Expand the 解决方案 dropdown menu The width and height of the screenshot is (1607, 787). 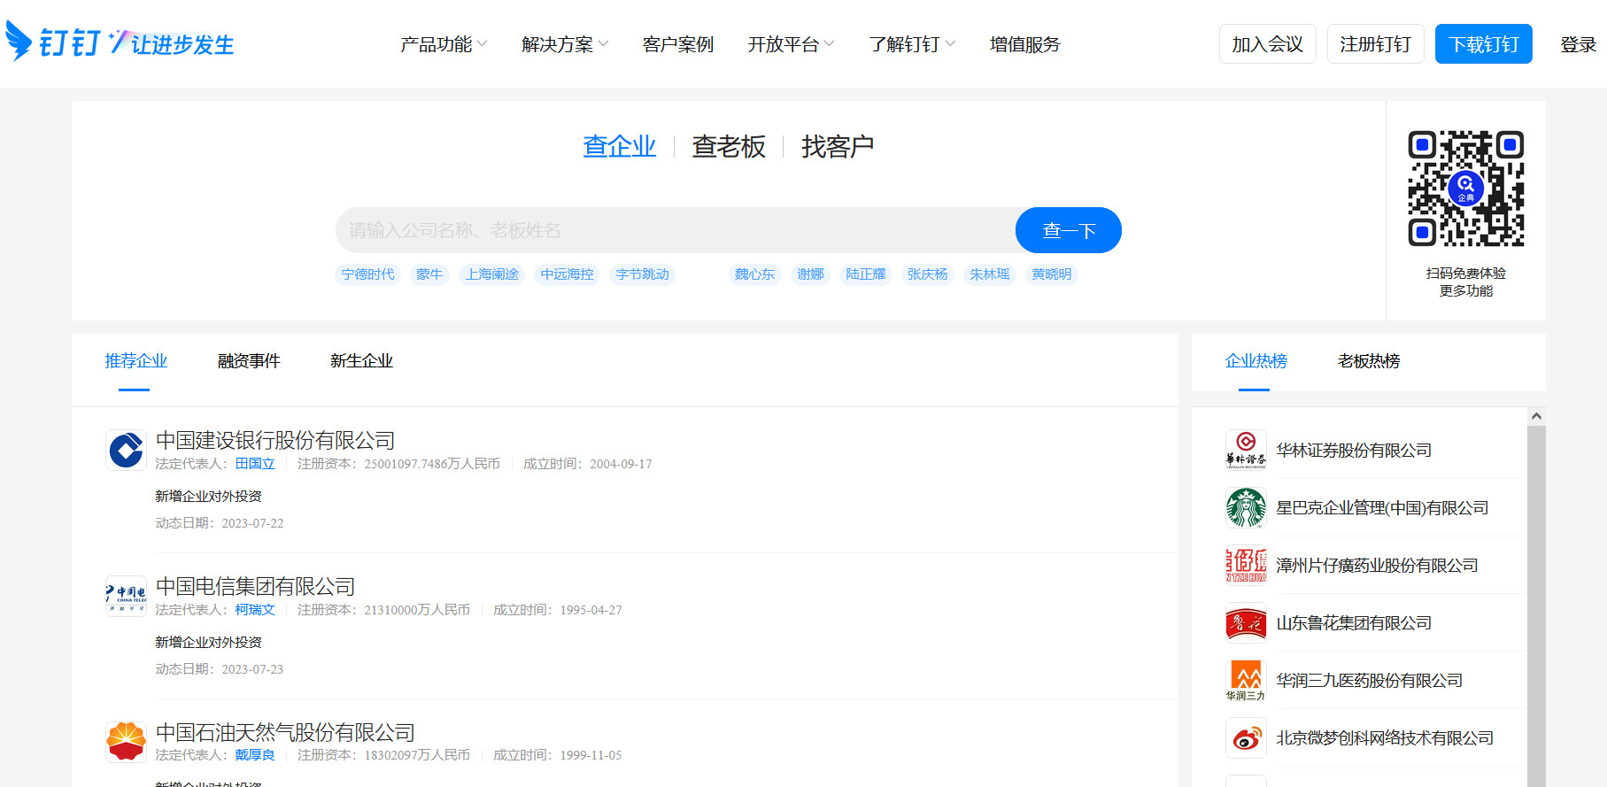click(565, 44)
